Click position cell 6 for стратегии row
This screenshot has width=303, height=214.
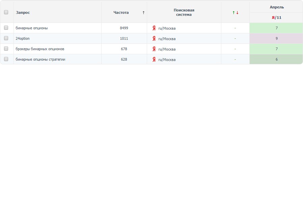276,59
